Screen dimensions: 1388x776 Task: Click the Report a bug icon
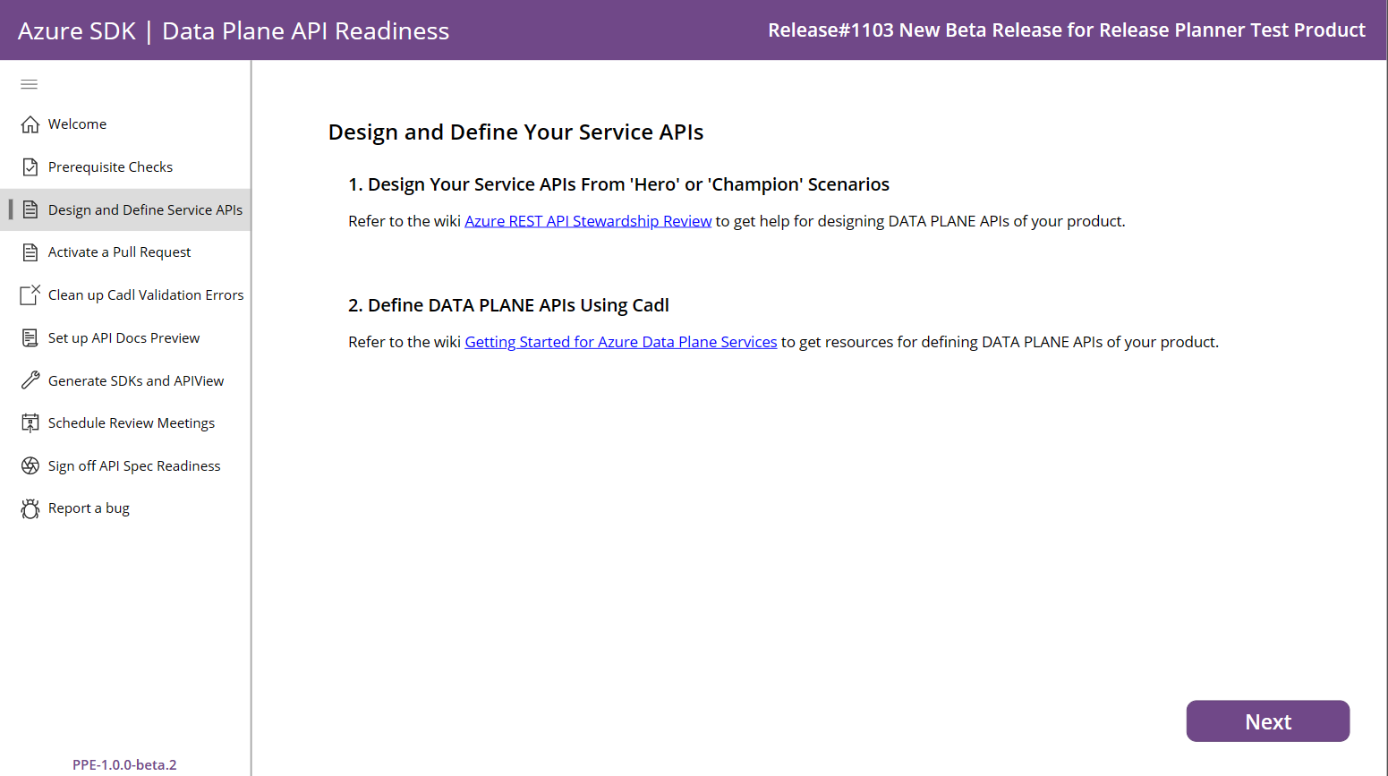pos(29,507)
